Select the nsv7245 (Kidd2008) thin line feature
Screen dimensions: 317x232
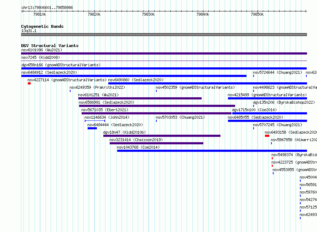coord(164,61)
